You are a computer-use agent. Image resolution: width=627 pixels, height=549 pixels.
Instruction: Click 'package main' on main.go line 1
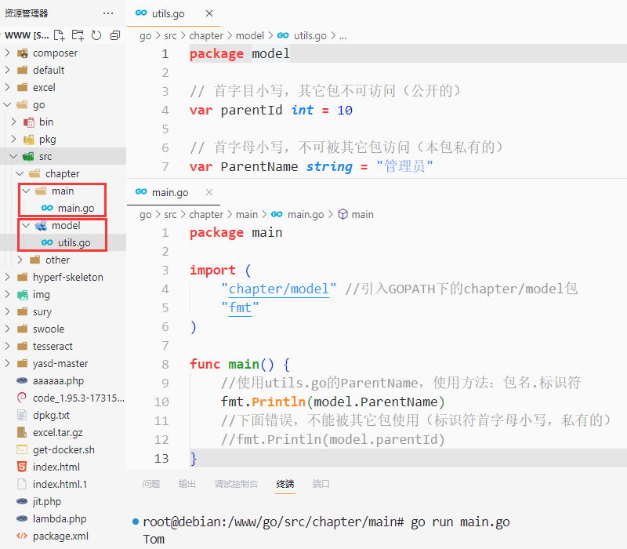pyautogui.click(x=236, y=232)
